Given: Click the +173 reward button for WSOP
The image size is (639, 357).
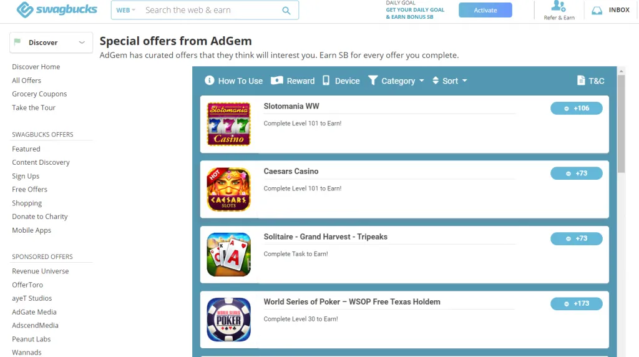Looking at the screenshot, I should pyautogui.click(x=576, y=303).
